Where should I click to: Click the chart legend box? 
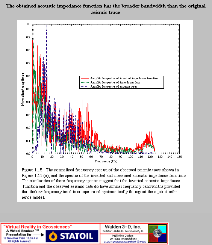[x=121, y=82]
